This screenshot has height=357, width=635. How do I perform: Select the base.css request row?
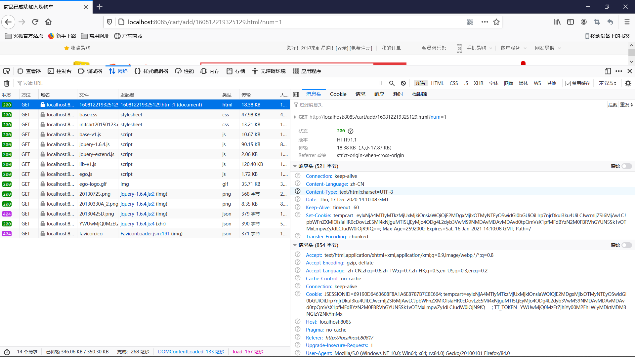point(145,115)
